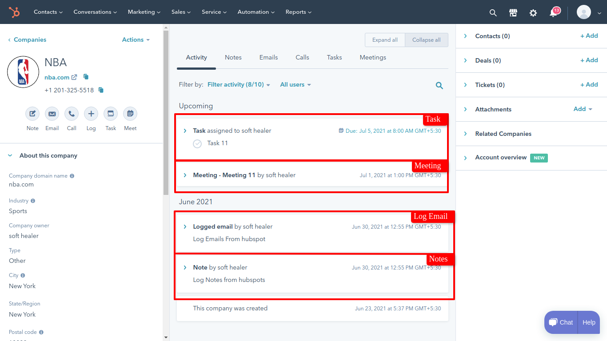The width and height of the screenshot is (607, 341).
Task: Open the Reports navigation menu
Action: (299, 12)
